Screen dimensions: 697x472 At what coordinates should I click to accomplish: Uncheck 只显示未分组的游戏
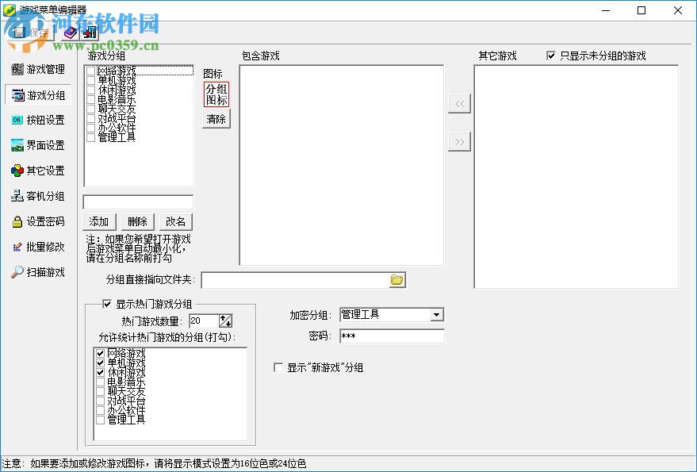click(549, 55)
